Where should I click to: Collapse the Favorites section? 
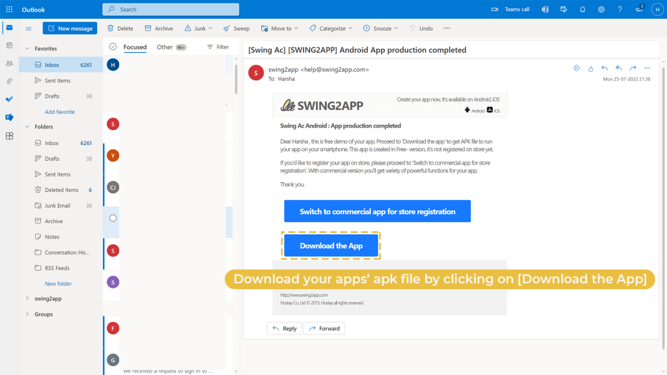(27, 48)
